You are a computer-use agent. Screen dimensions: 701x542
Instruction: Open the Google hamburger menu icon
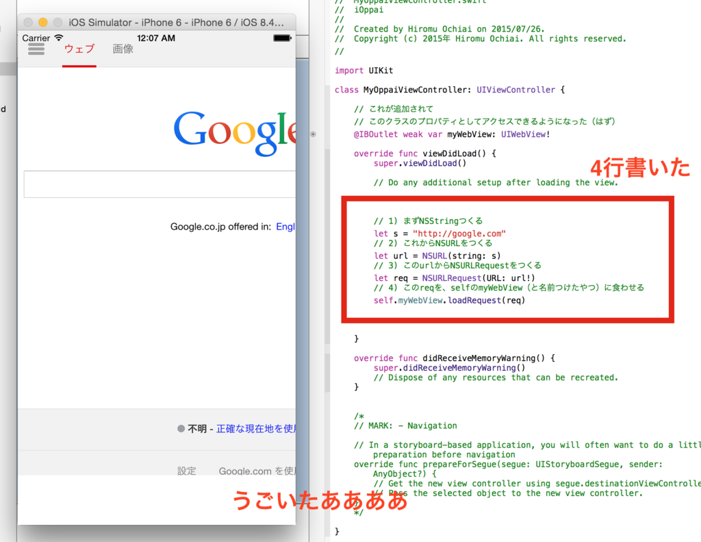36,49
